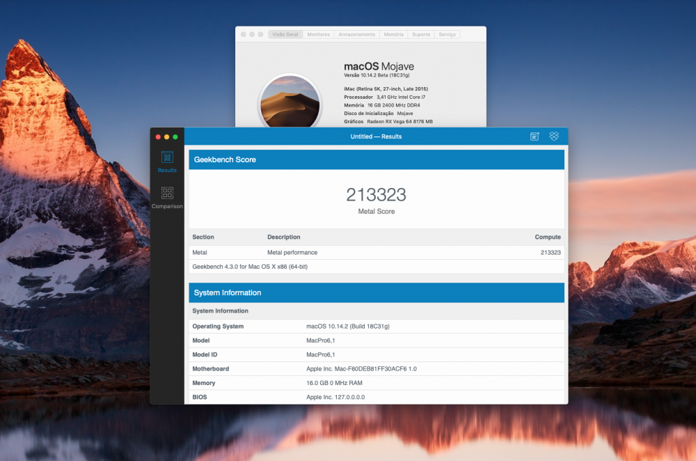Click the Motherboard row label
The image size is (696, 461).
point(210,368)
